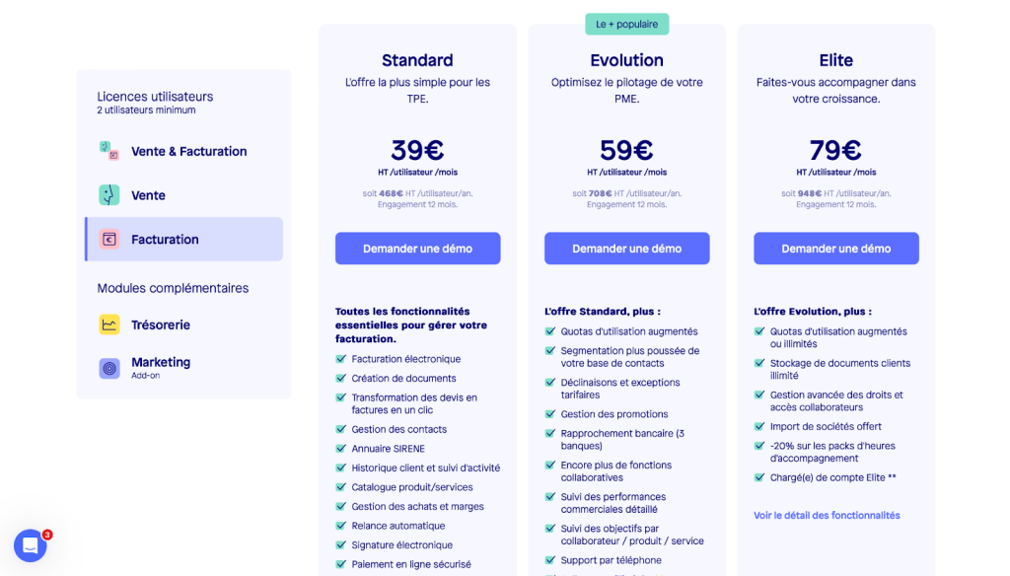Click the Le + populaire badge

click(626, 24)
